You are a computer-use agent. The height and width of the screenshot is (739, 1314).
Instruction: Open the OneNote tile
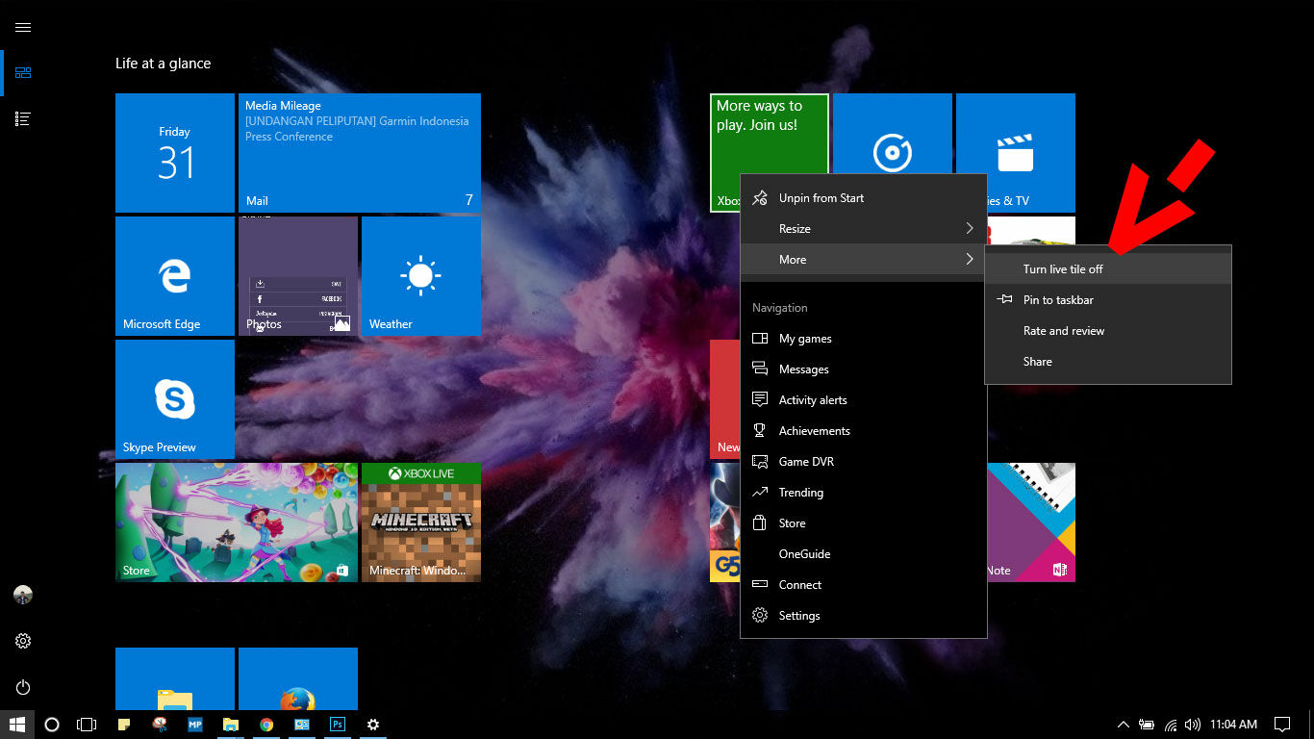point(1031,522)
